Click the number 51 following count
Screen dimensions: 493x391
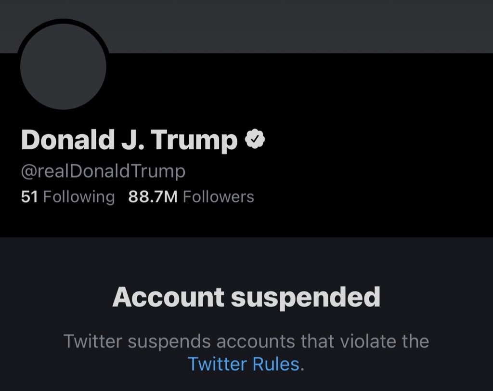pyautogui.click(x=29, y=197)
